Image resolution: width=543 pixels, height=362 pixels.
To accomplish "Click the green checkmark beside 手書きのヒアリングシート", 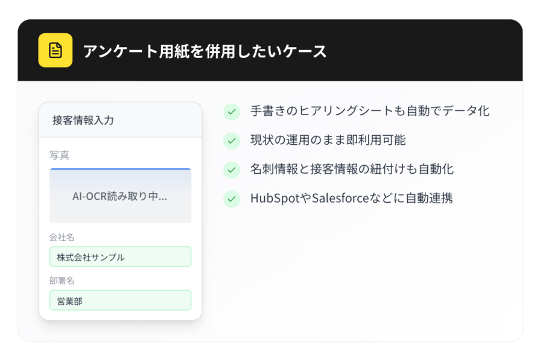I will click(x=231, y=112).
